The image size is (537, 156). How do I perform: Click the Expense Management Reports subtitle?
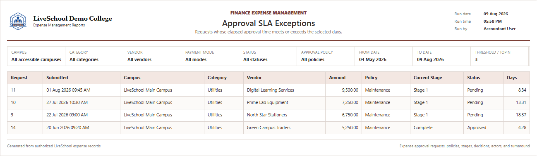click(59, 25)
